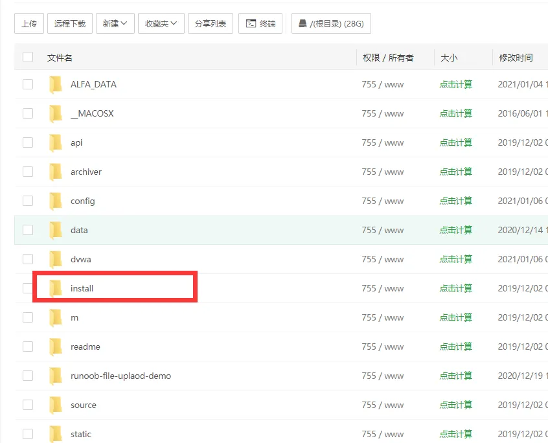Click the 上传 upload button

pos(29,24)
